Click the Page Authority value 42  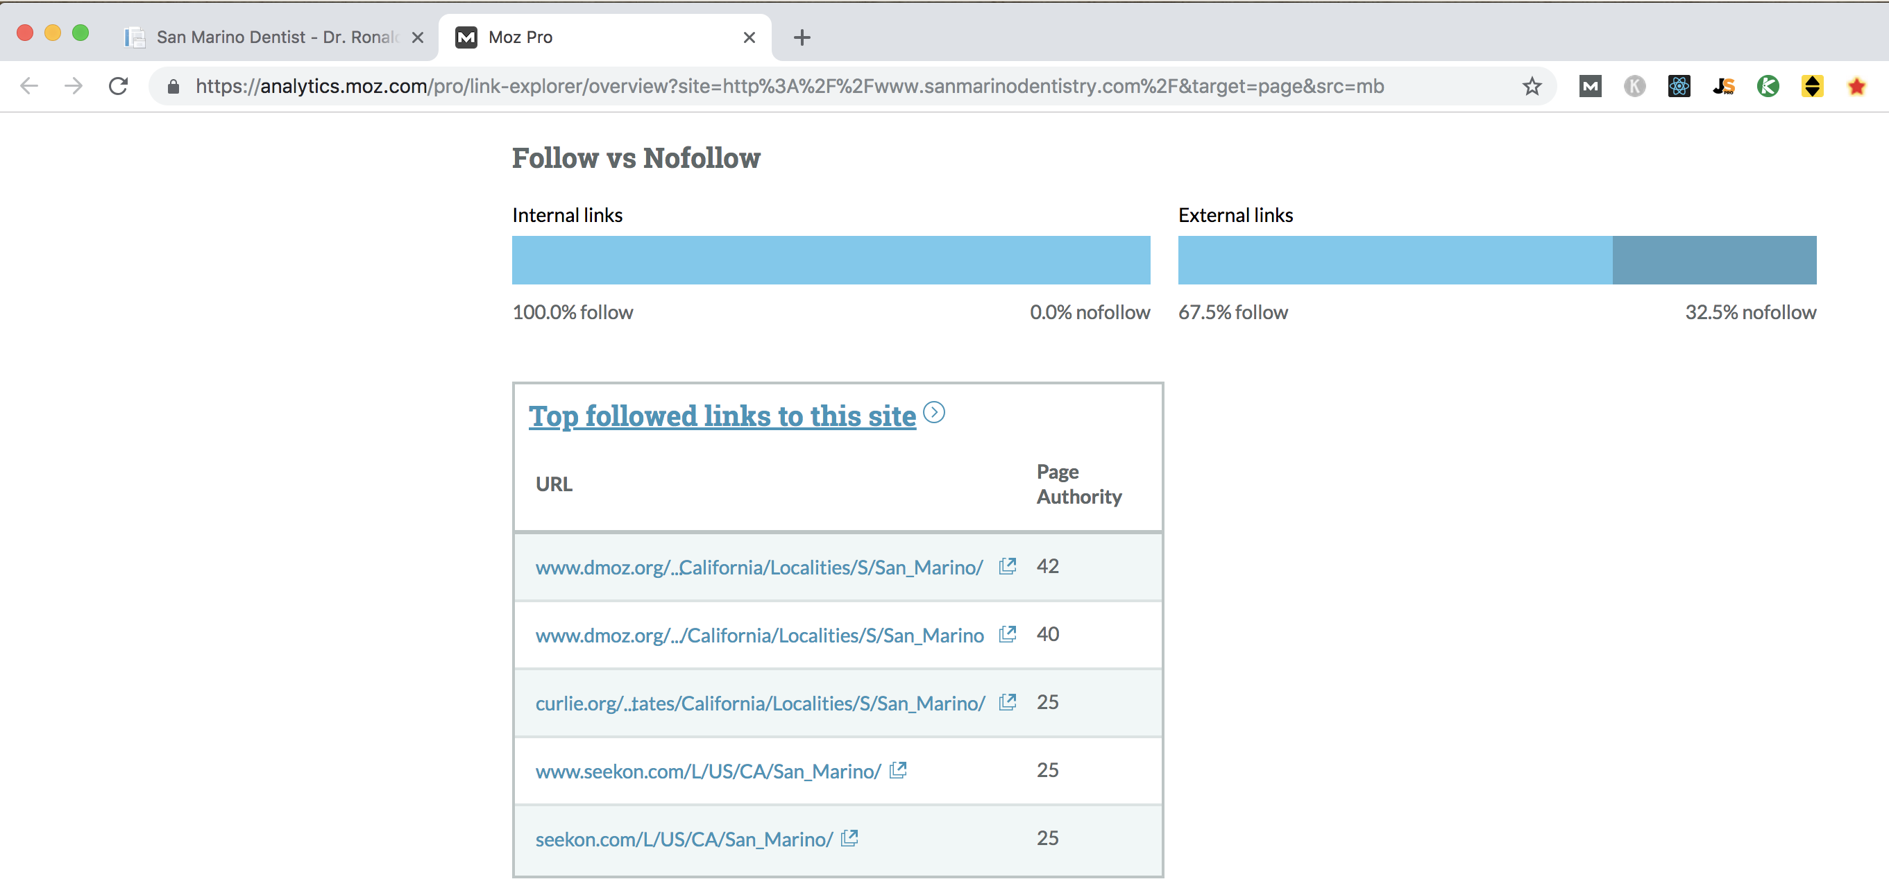coord(1047,566)
